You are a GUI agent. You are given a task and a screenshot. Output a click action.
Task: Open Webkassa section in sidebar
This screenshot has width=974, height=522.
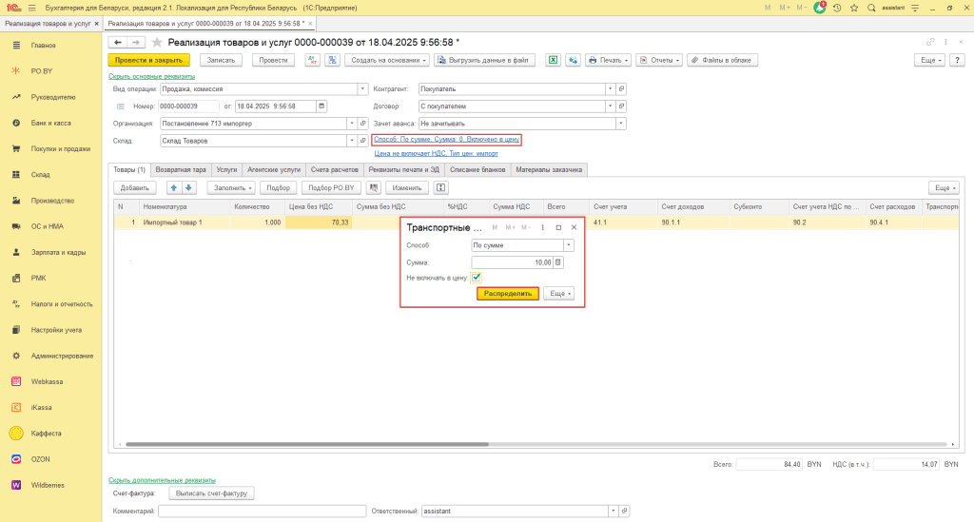coord(47,381)
